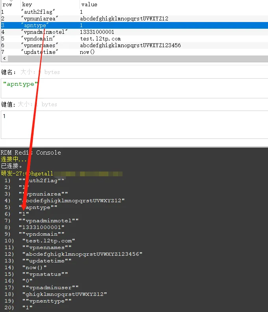Click the "row" column header
The height and width of the screenshot is (312, 268).
pyautogui.click(x=7, y=5)
